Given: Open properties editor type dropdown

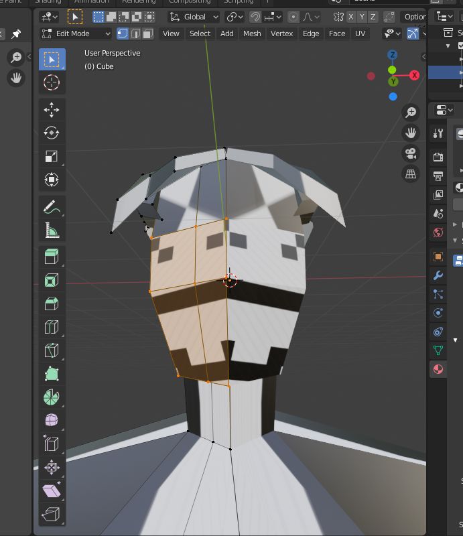Looking at the screenshot, I should point(444,110).
